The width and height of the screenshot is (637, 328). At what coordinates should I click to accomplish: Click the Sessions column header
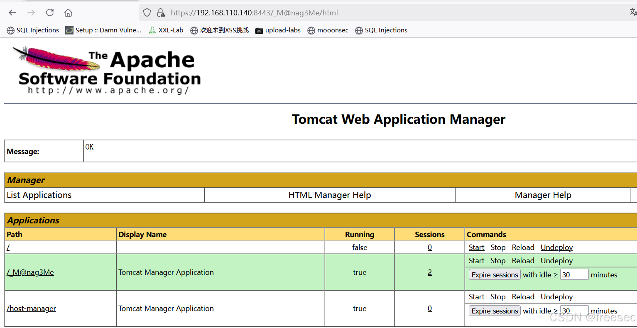click(430, 235)
